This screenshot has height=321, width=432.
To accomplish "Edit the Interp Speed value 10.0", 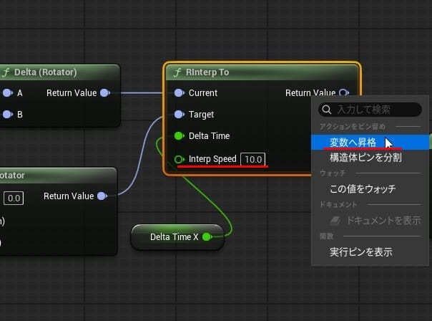I will (x=253, y=159).
